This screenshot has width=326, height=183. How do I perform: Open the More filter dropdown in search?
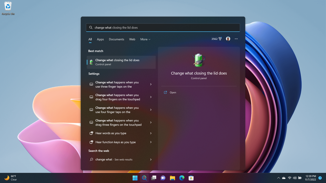coord(145,39)
